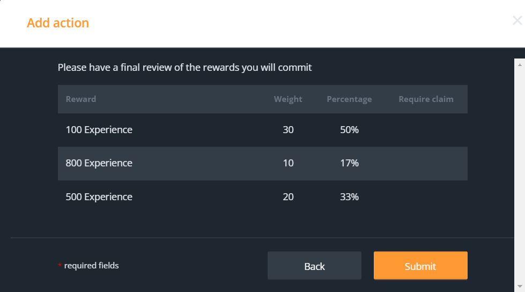
Task: Click the 17% percentage cell
Action: point(349,163)
